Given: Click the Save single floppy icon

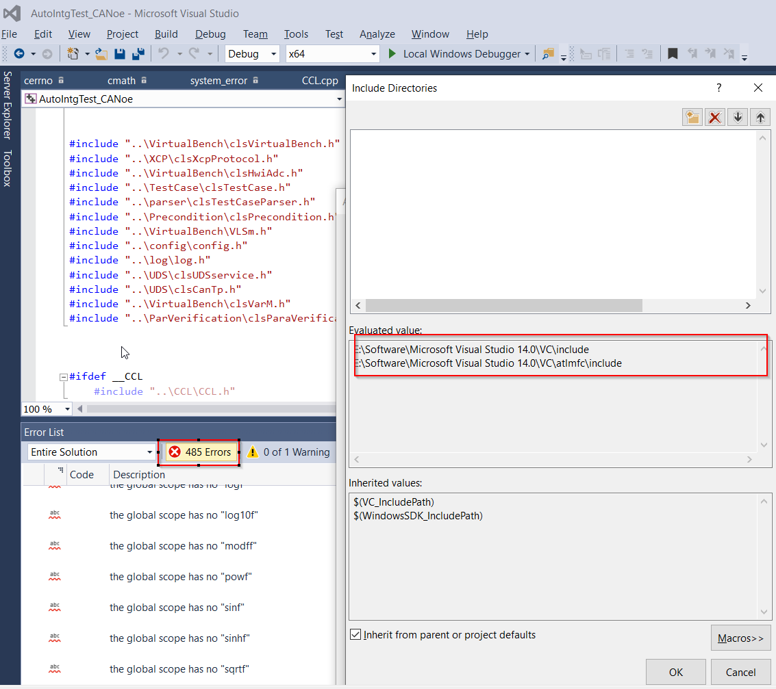Looking at the screenshot, I should tap(120, 54).
